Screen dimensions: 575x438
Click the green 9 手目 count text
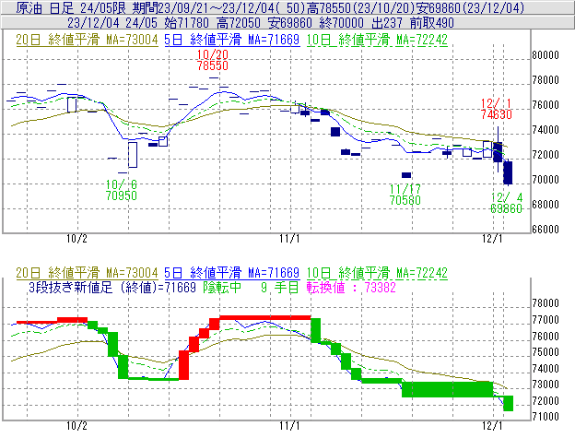[280, 287]
